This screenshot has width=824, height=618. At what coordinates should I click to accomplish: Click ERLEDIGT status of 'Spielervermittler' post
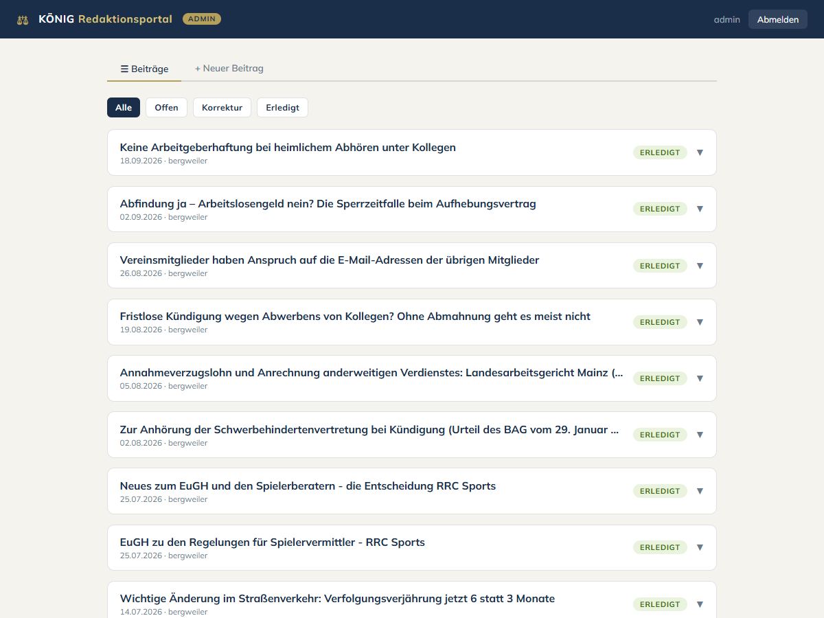660,547
